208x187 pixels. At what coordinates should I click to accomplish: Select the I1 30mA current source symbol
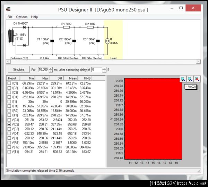click(107, 41)
